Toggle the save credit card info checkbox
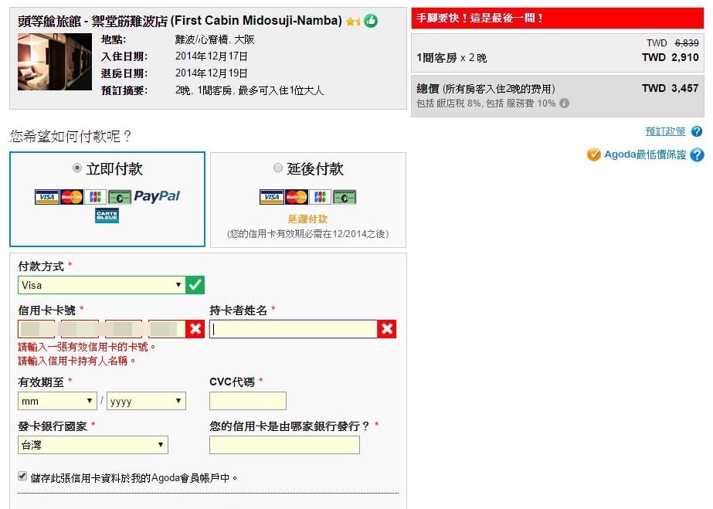This screenshot has height=509, width=713. pos(22,477)
